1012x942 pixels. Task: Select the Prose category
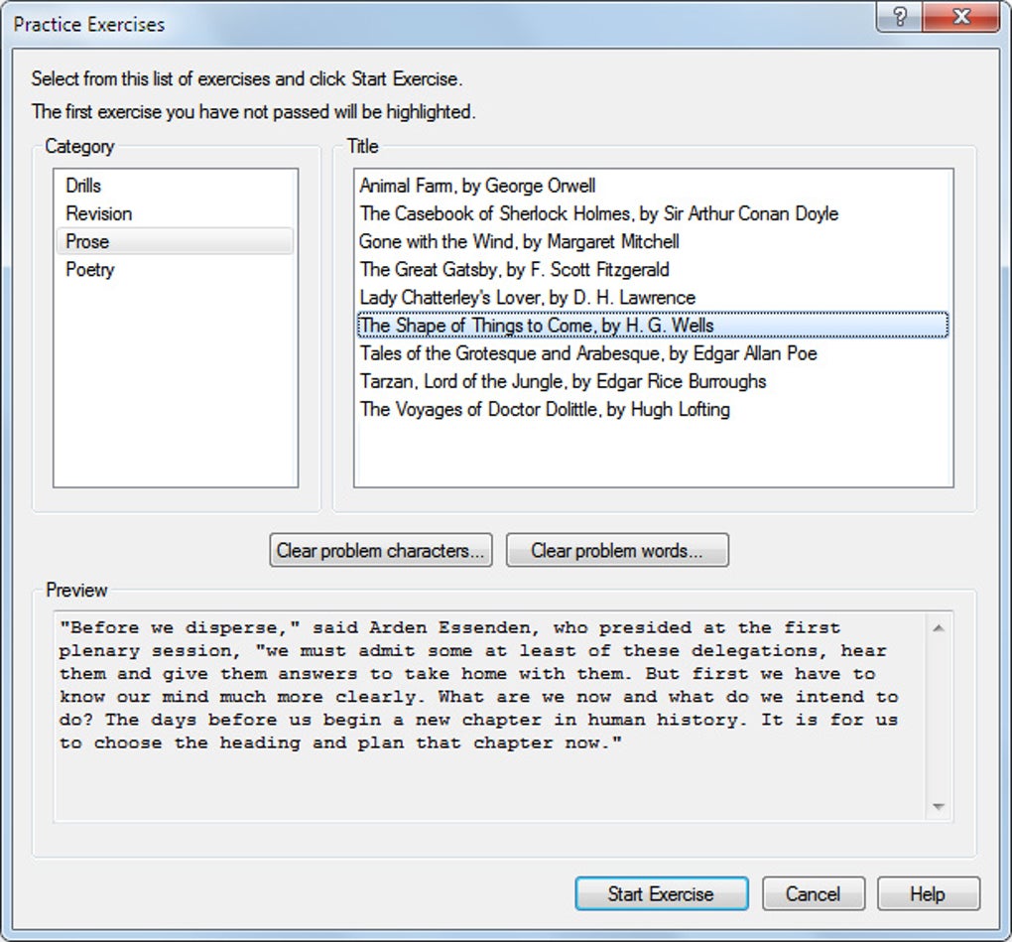pyautogui.click(x=175, y=241)
